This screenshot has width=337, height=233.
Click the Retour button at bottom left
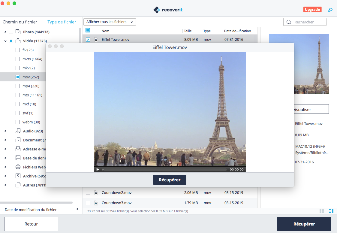click(31, 224)
